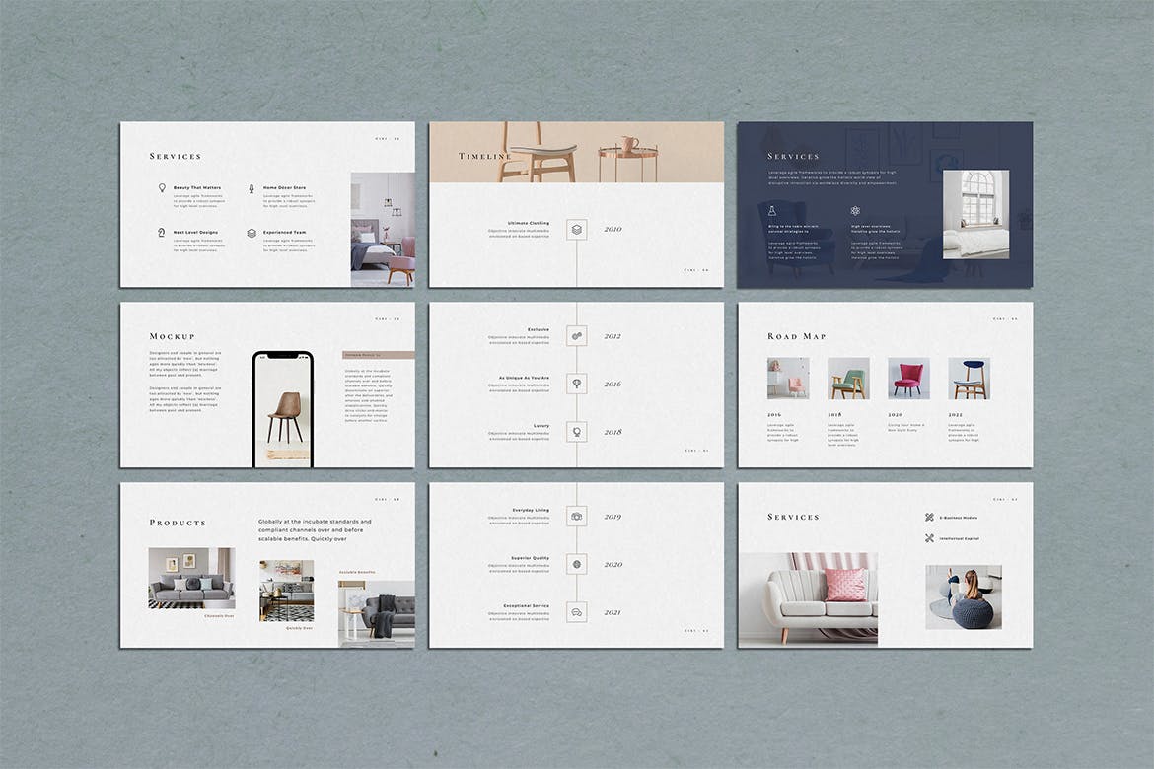This screenshot has width=1154, height=769.
Task: Click the chat bubble icon beside Exceptional Service
Action: click(577, 612)
